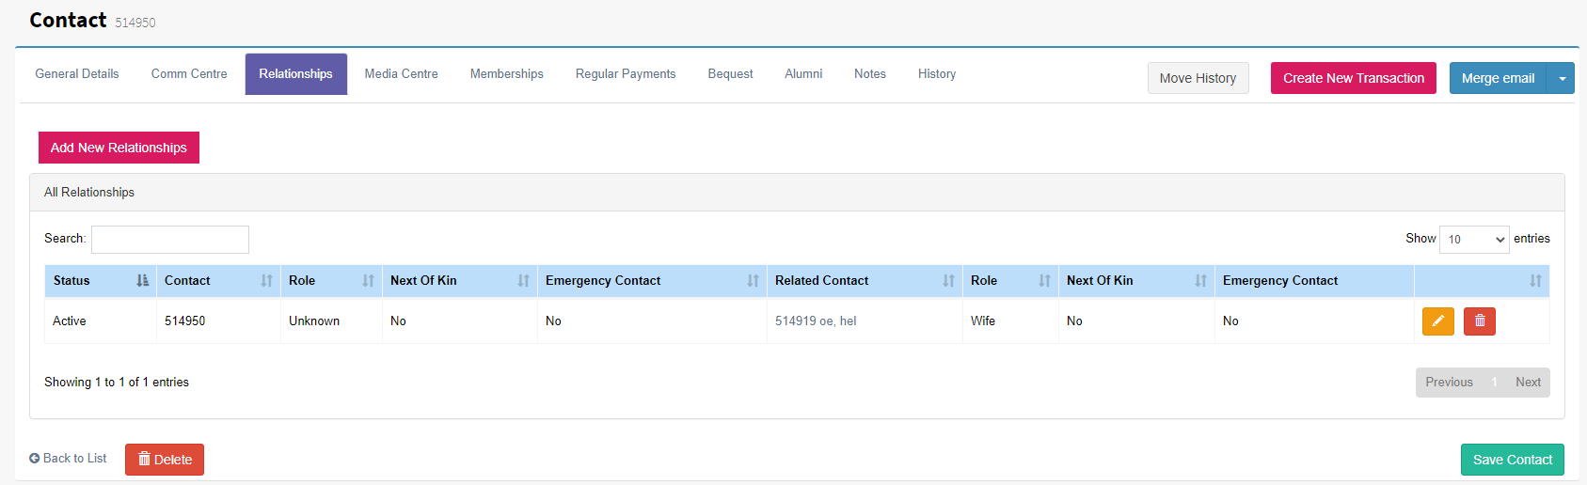Delete the relationship row with the trash icon
Viewport: 1587px width, 485px height.
pos(1480,321)
